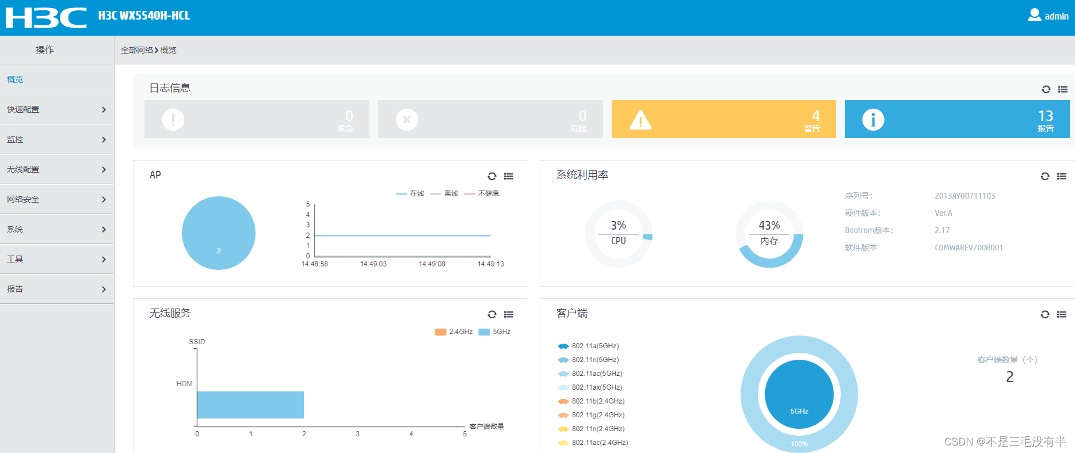Open the 系统 menu

[56, 229]
